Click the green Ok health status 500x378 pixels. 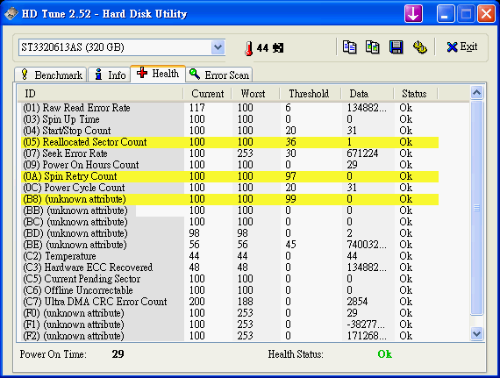[384, 354]
